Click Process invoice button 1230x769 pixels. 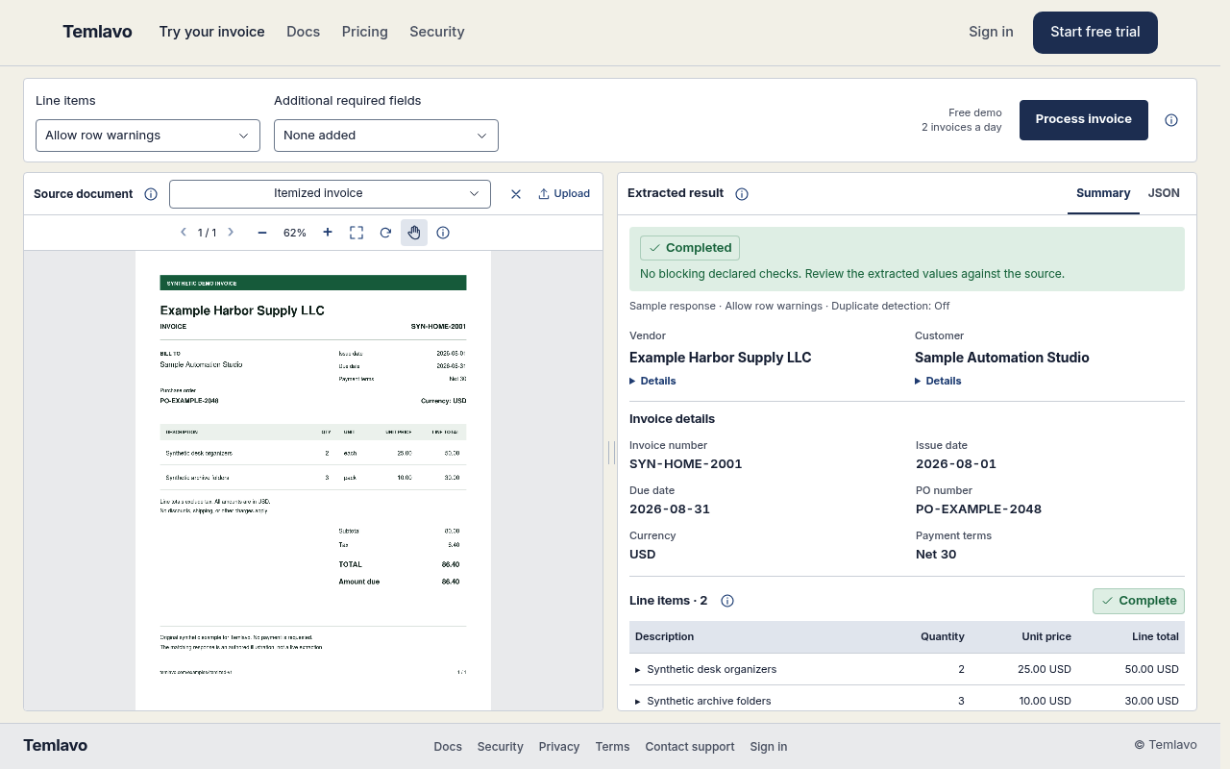pos(1084,119)
